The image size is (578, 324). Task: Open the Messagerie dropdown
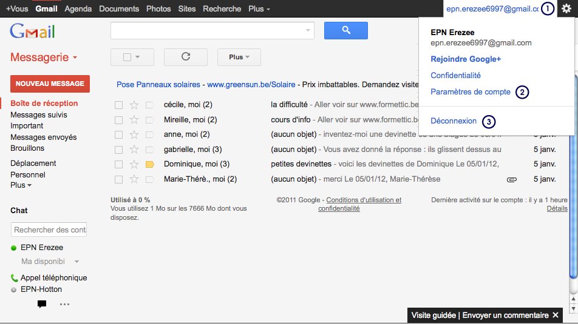pyautogui.click(x=44, y=58)
